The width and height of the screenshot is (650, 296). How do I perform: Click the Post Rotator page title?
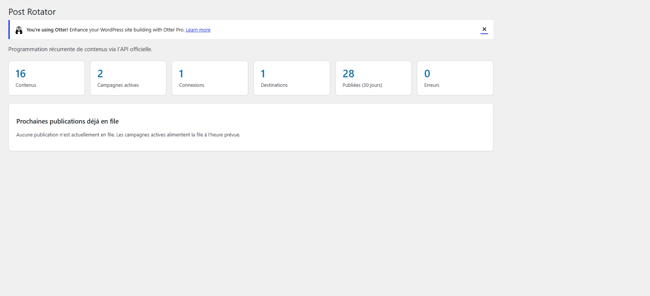[32, 12]
